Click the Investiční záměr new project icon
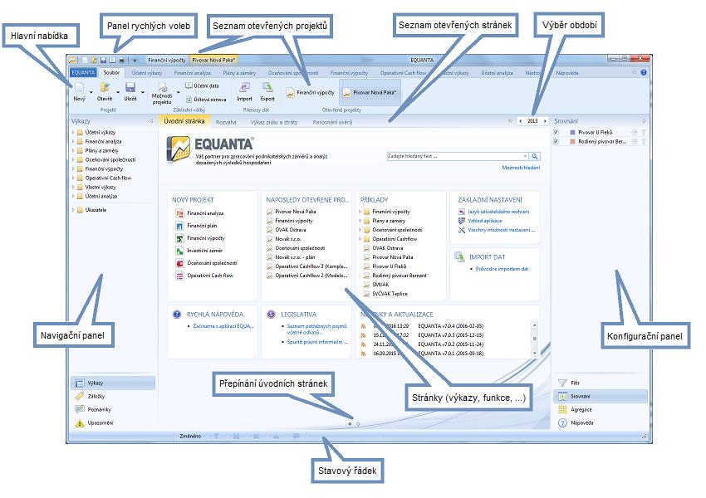Screen dimensions: 706x498 point(179,251)
